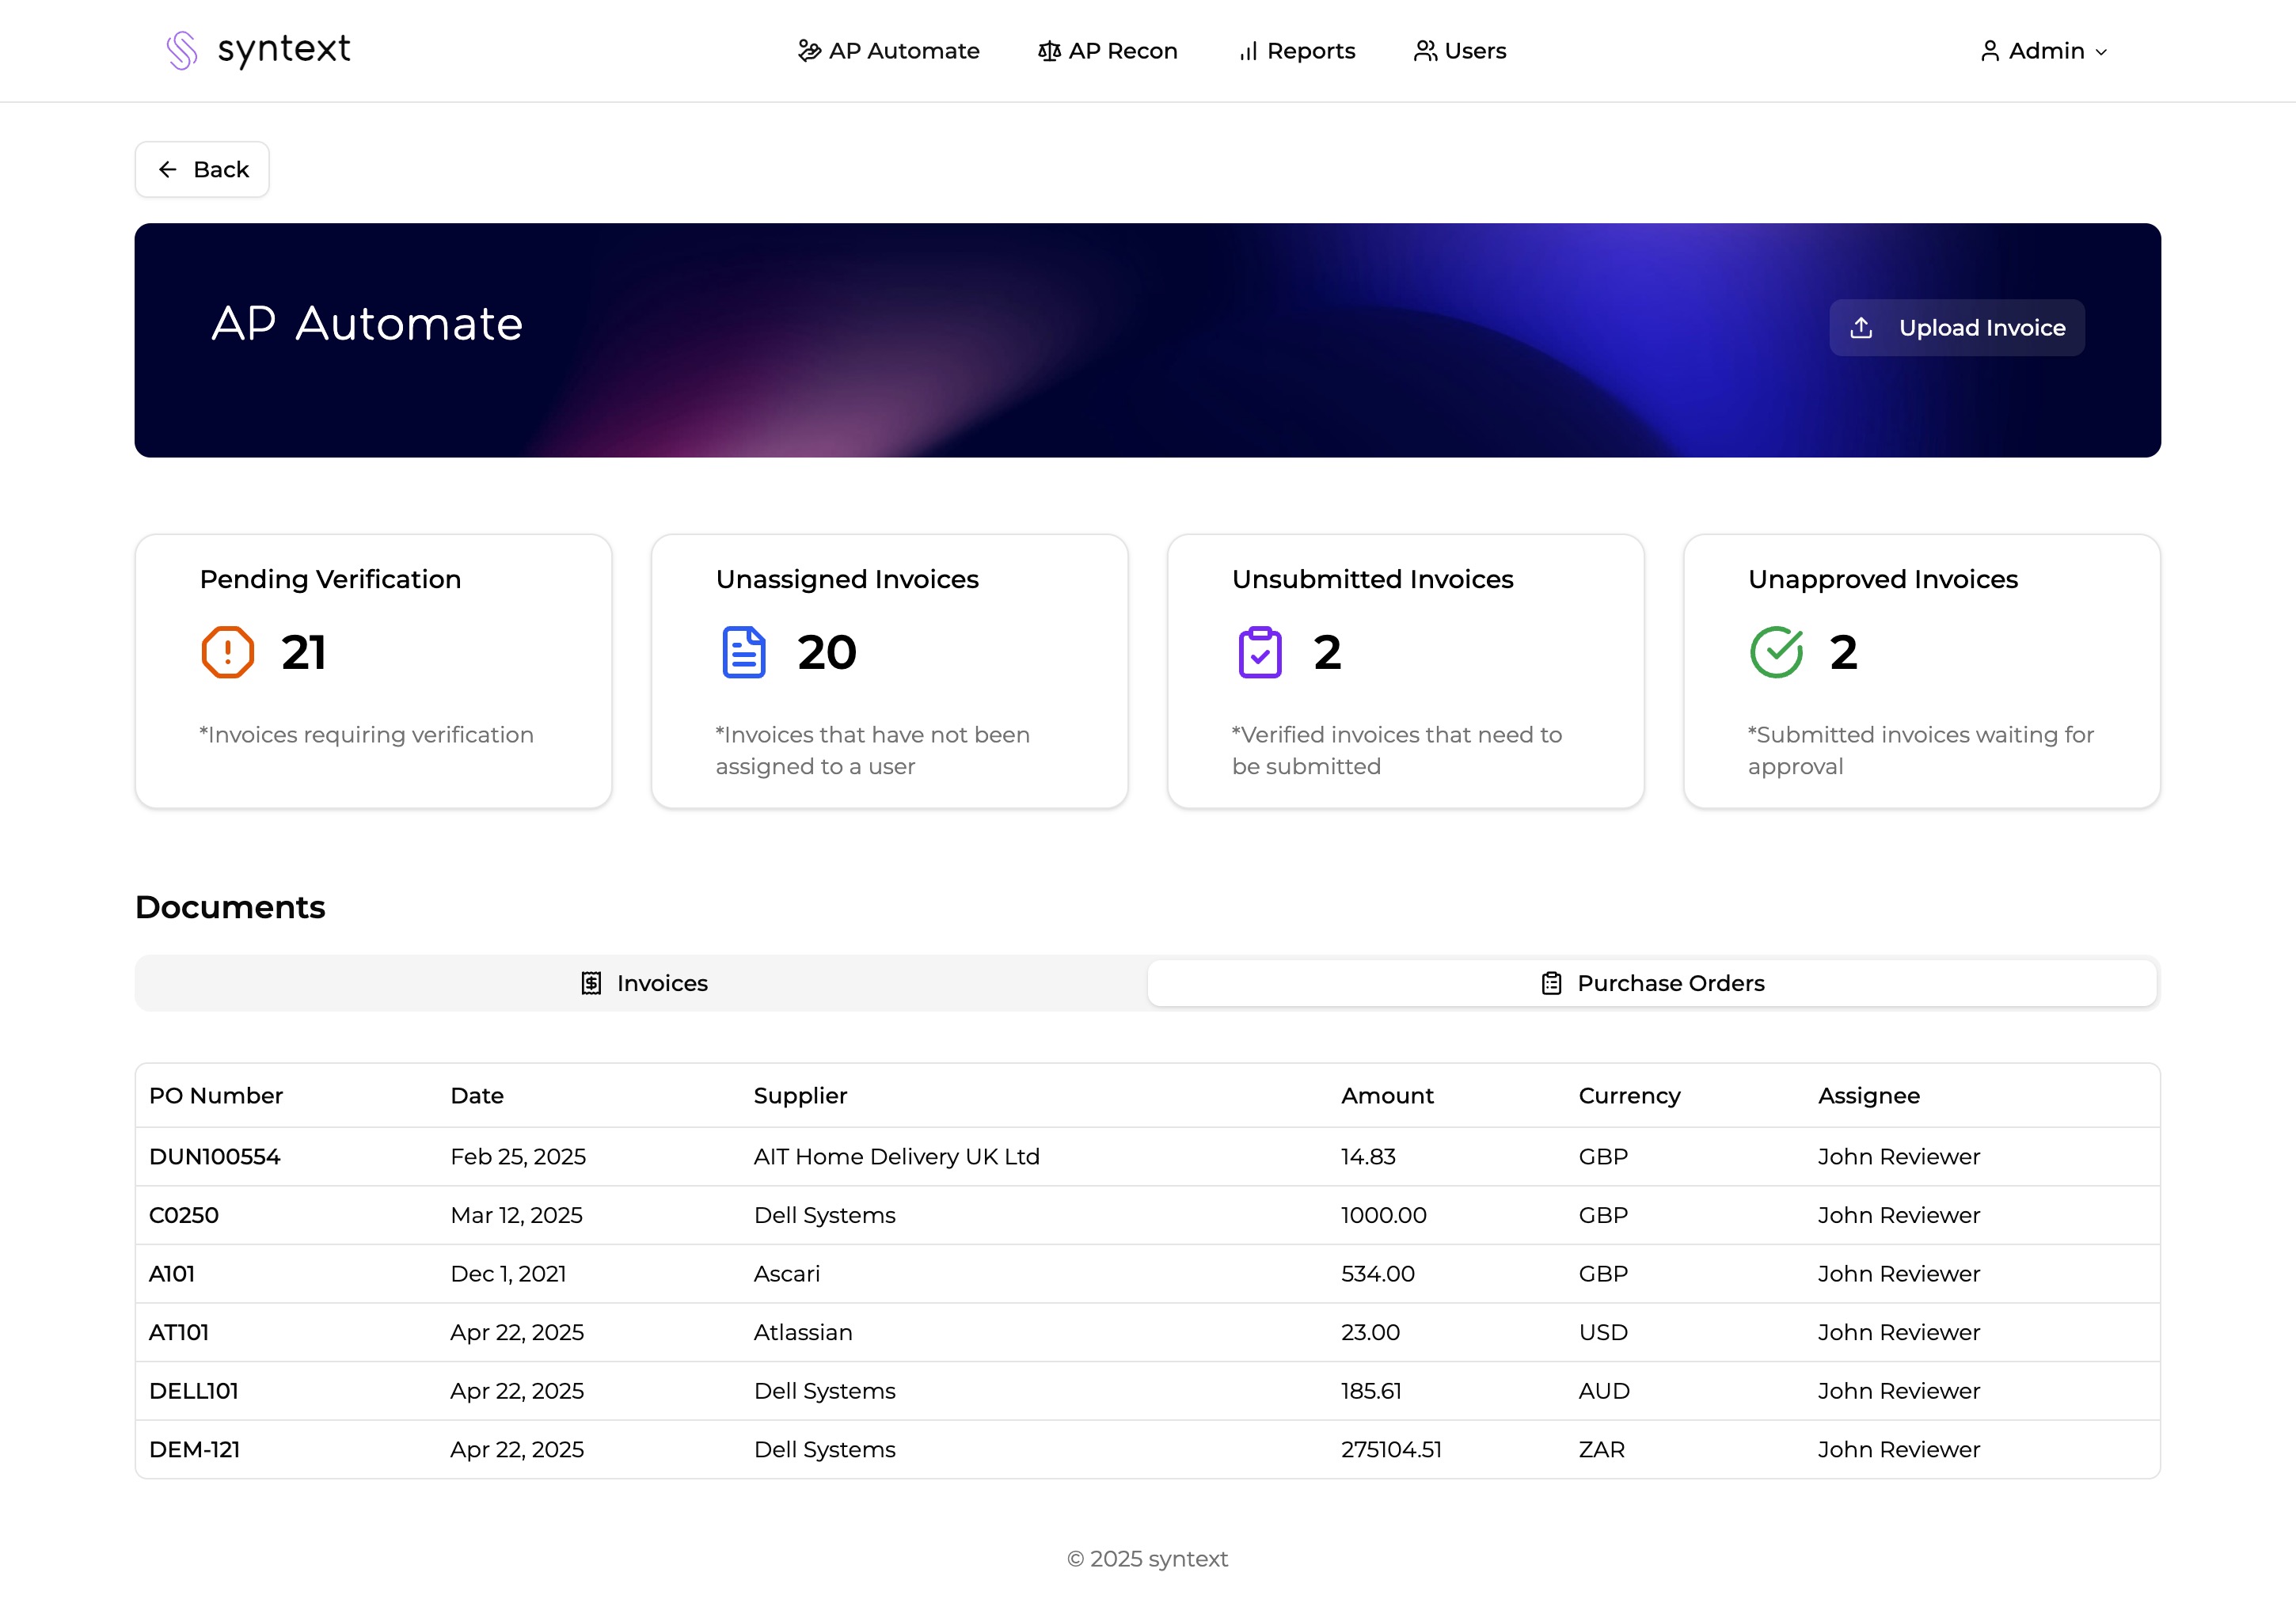Click the Amount column header
The width and height of the screenshot is (2296, 1599).
1386,1095
